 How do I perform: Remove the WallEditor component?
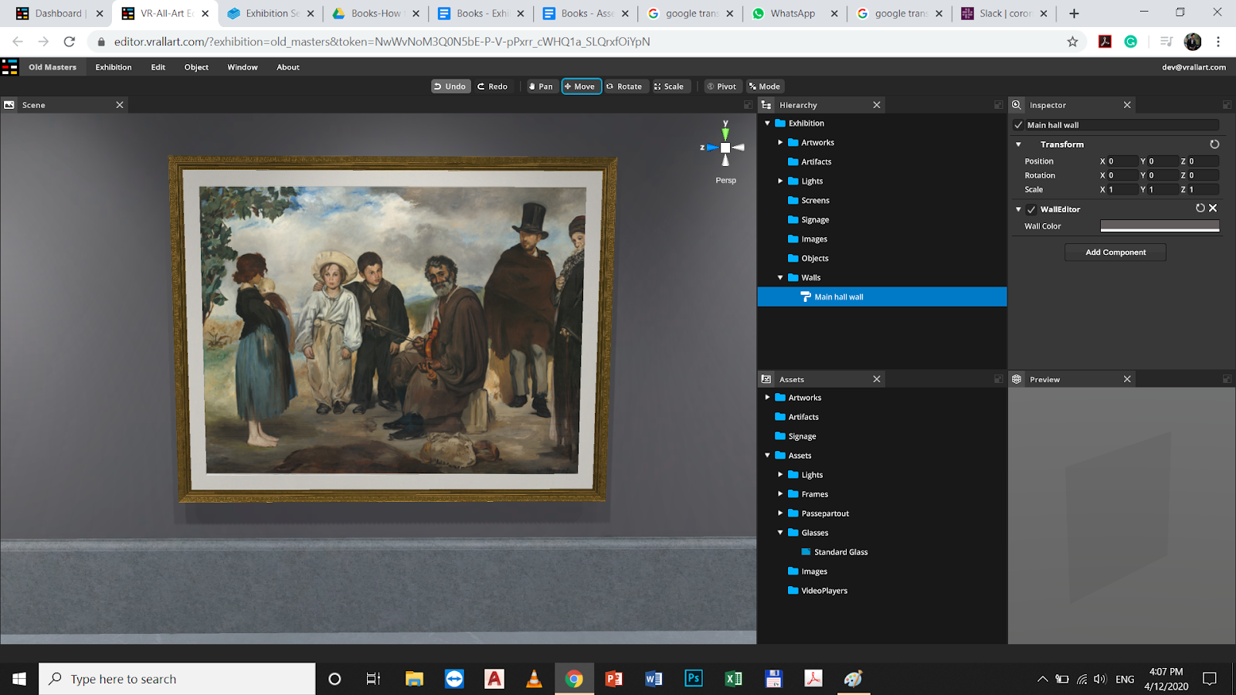(1213, 208)
